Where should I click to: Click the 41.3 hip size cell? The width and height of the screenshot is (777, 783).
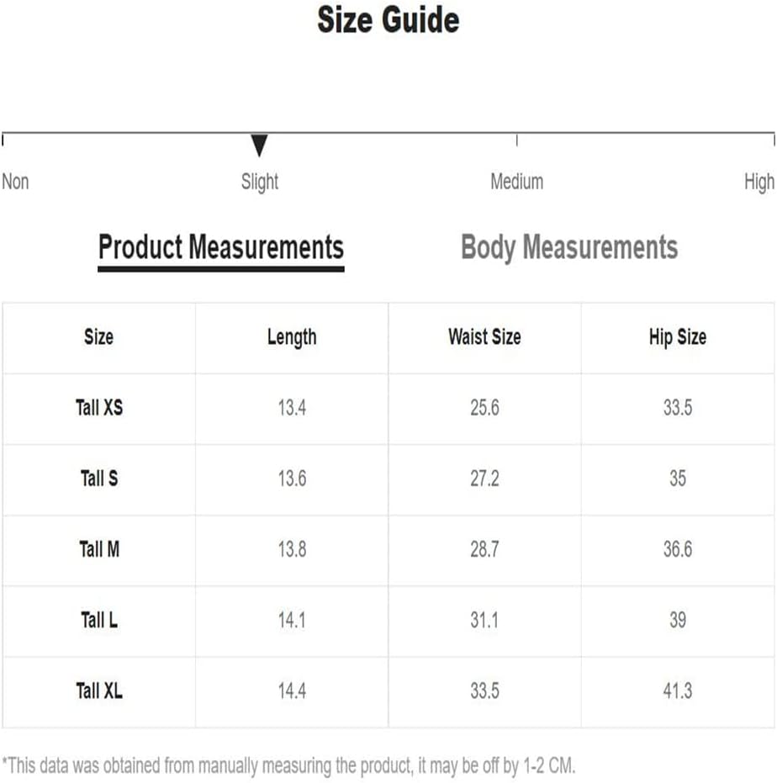click(x=678, y=691)
